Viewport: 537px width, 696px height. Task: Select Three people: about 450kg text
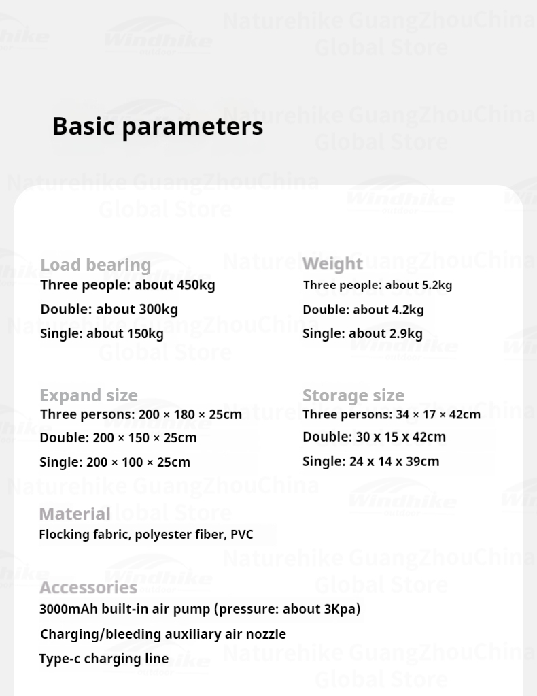(127, 285)
